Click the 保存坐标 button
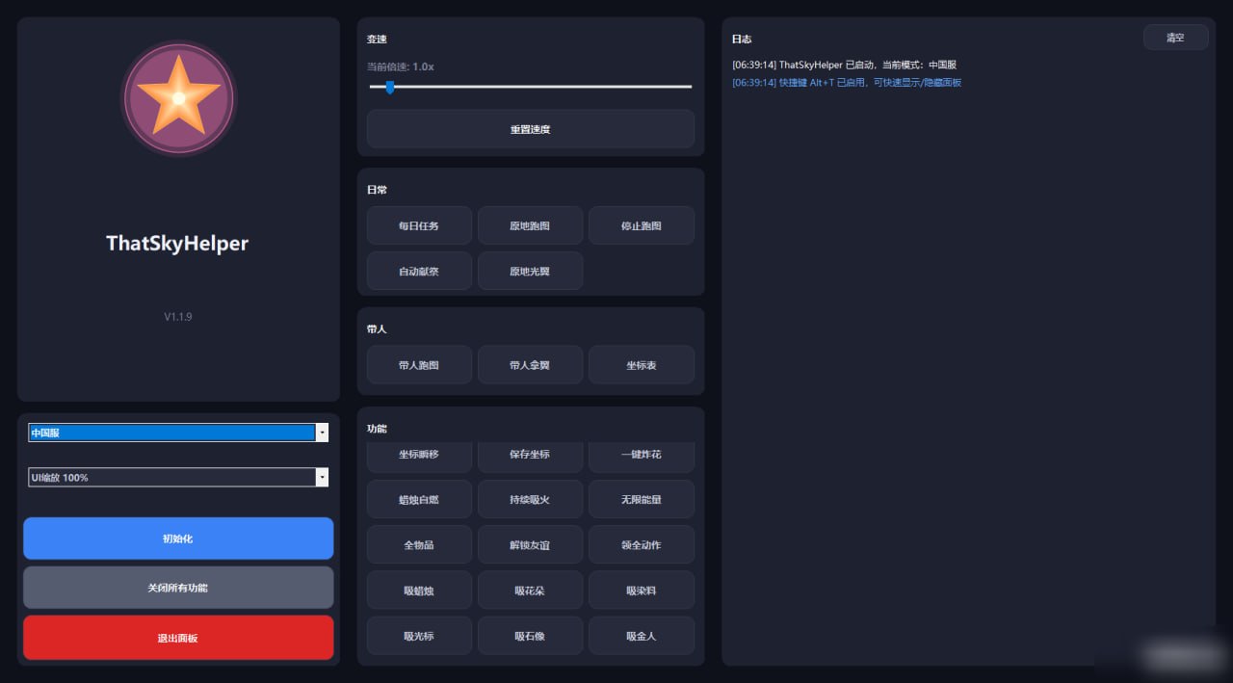Image resolution: width=1233 pixels, height=683 pixels. point(530,457)
